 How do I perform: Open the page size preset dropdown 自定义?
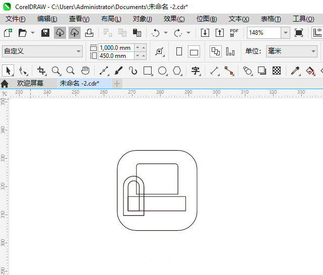tap(42, 51)
